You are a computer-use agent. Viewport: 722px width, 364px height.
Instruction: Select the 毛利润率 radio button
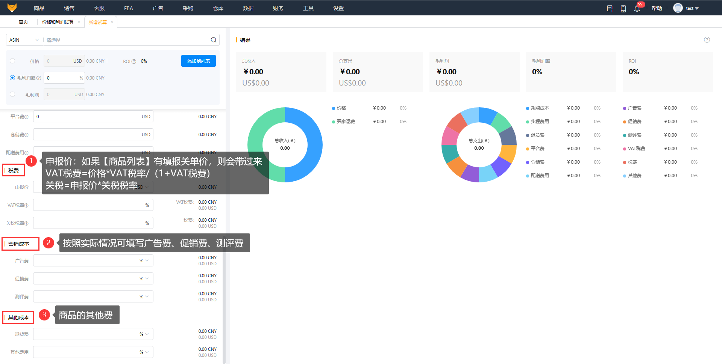tap(12, 78)
